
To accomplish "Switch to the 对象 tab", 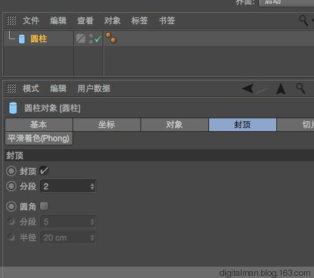I will pyautogui.click(x=174, y=124).
